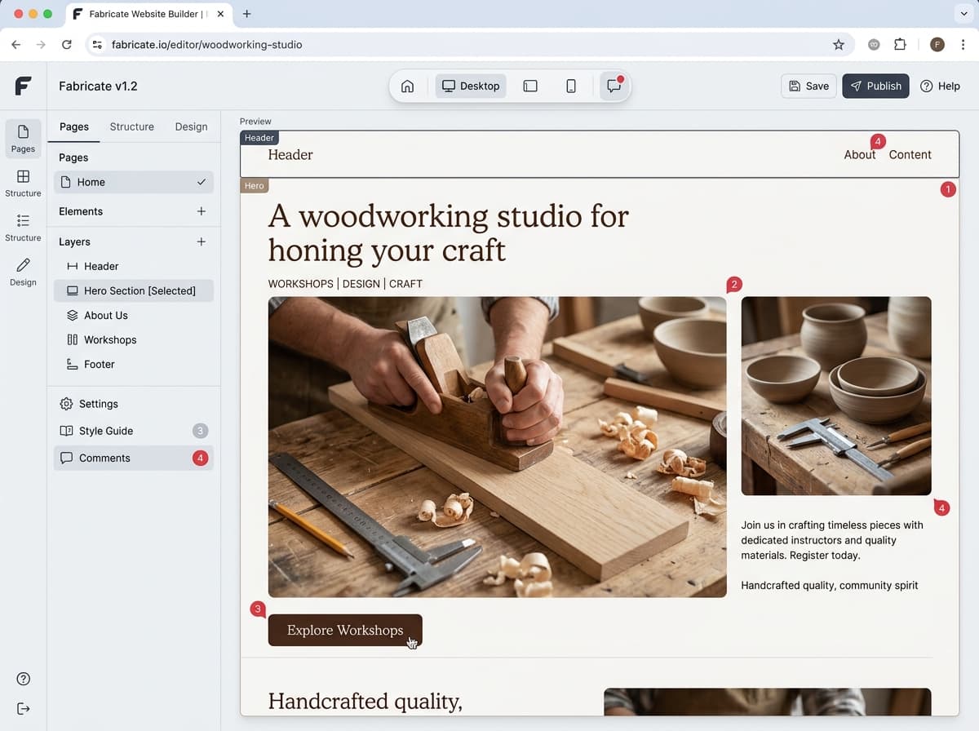Viewport: 979px width, 731px height.
Task: Publish the website
Action: coord(875,86)
